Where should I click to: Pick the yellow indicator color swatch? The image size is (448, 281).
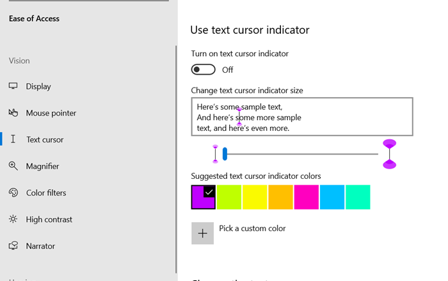pos(255,197)
